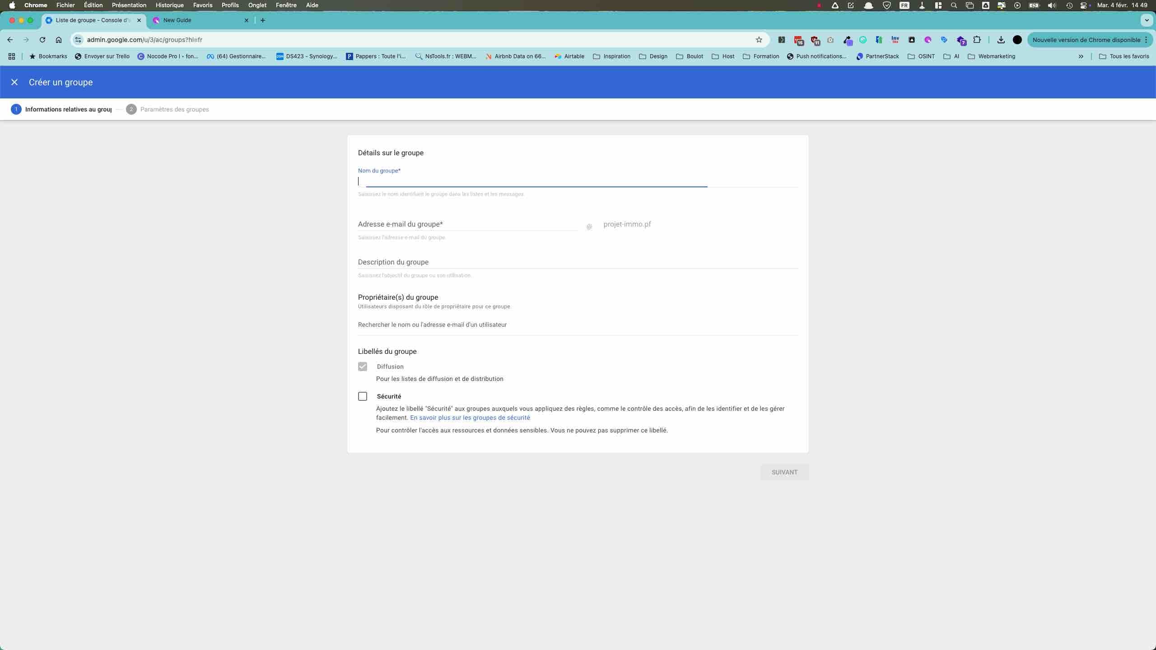Open a new tab with plus icon

coord(263,20)
